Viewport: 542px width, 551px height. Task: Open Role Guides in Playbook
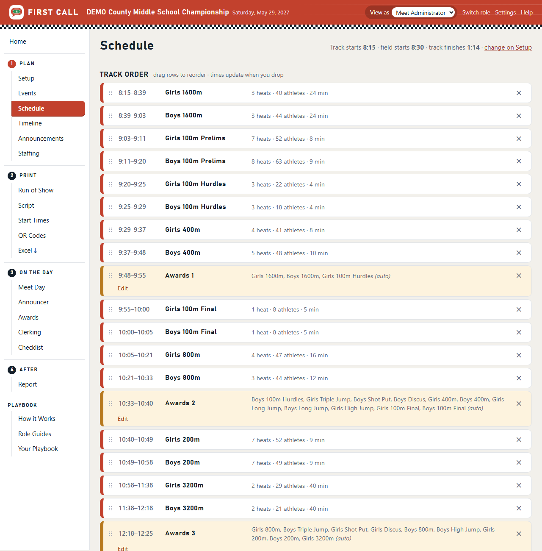click(x=35, y=434)
